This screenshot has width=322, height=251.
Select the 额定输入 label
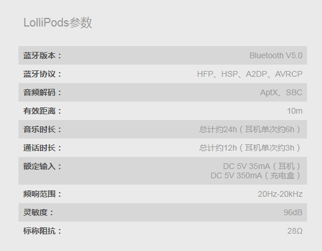coord(42,166)
